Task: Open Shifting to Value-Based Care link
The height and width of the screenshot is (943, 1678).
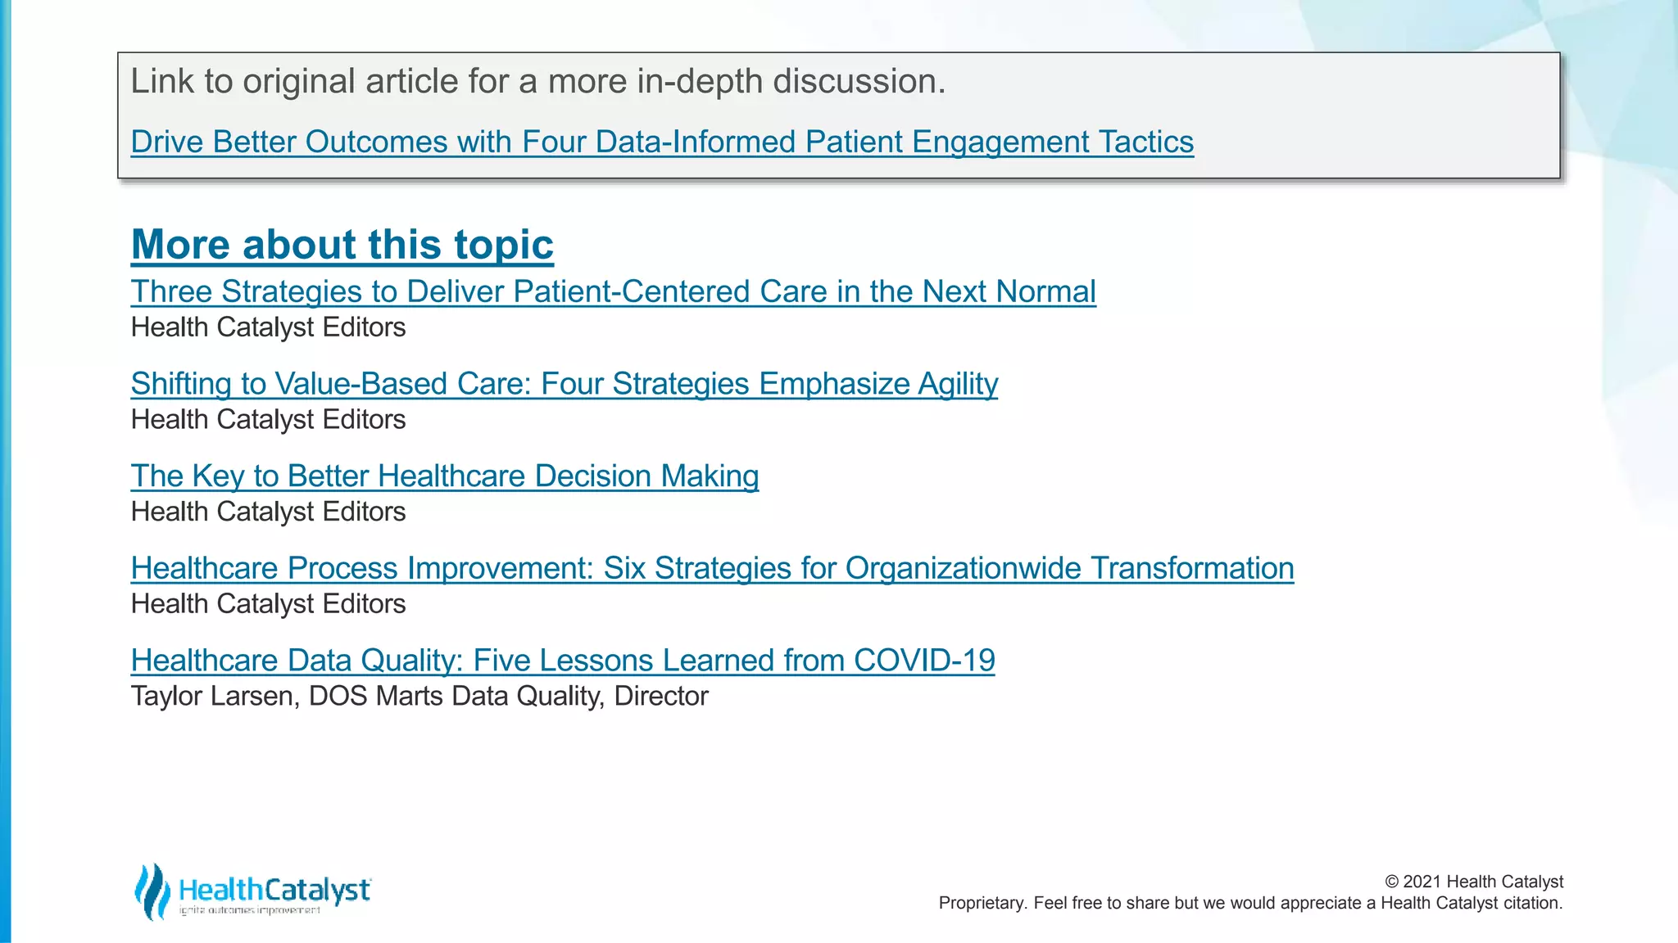Action: tap(565, 384)
